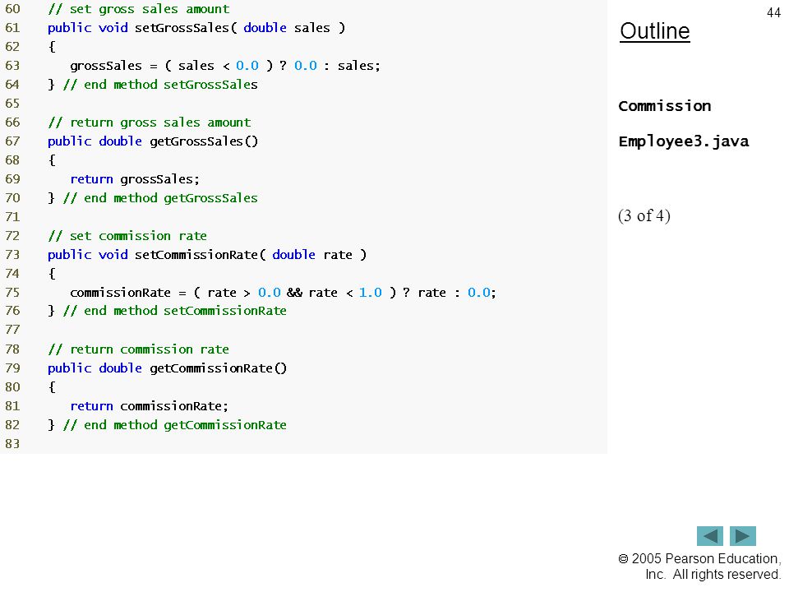Click 'return grossSales;' statement
The width and height of the screenshot is (789, 592).
(135, 179)
